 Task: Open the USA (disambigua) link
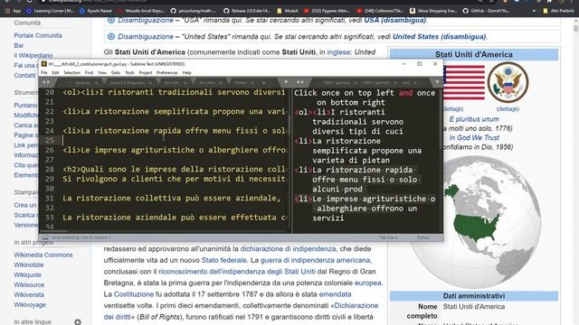[x=394, y=20]
